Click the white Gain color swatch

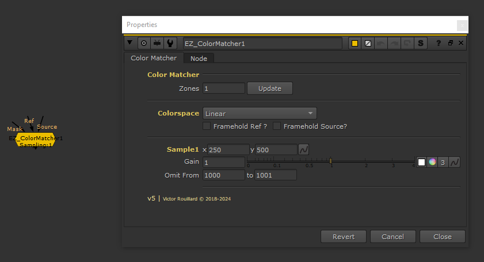click(x=421, y=163)
